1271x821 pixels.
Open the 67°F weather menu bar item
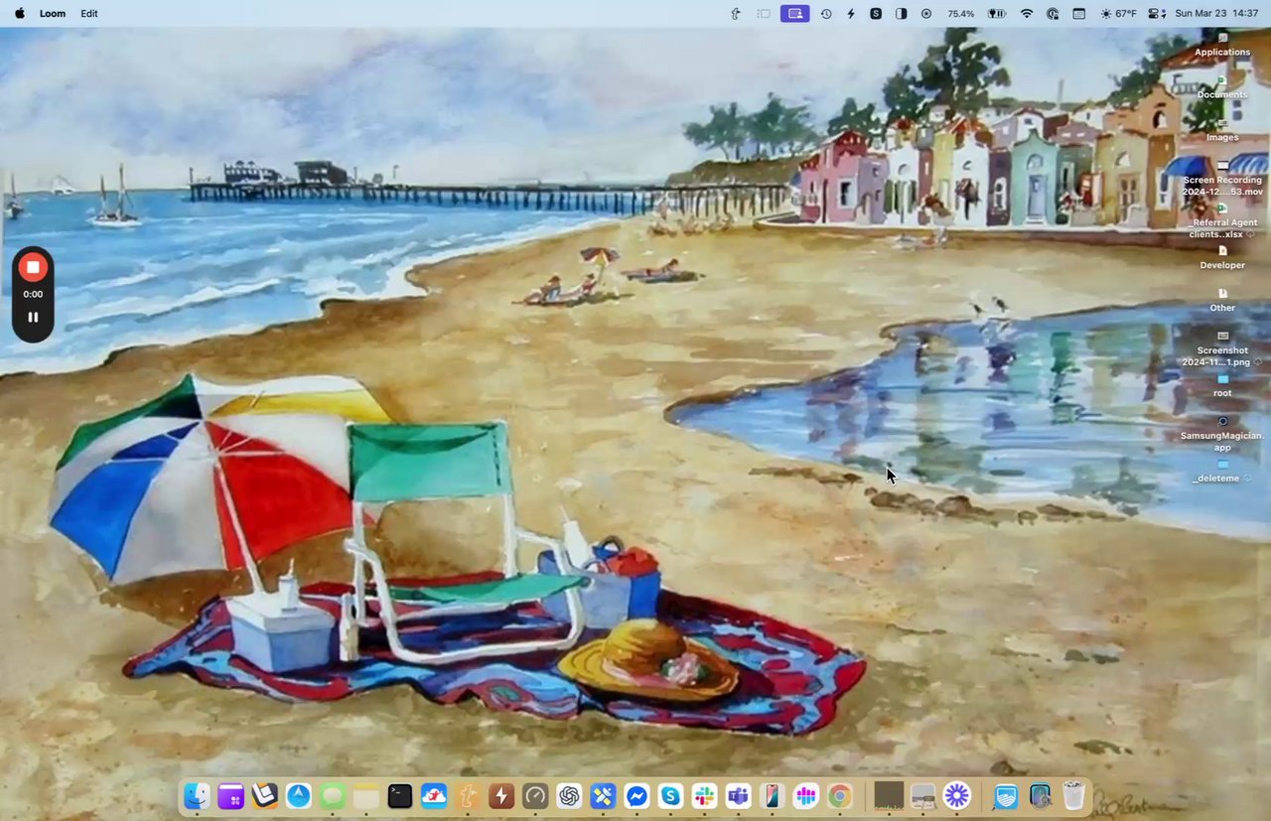[x=1119, y=14]
